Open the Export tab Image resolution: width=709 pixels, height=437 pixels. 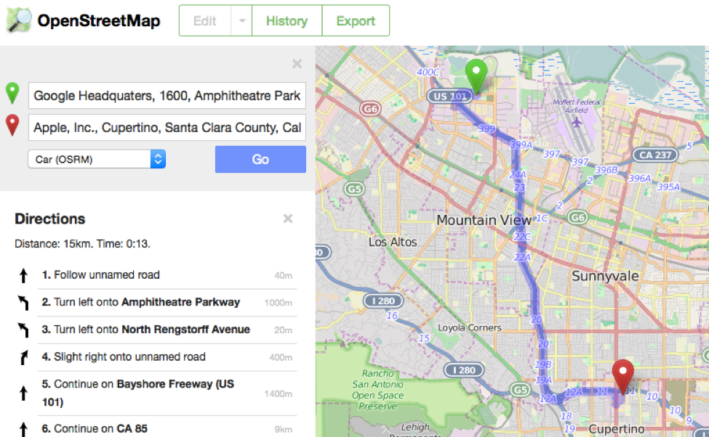tap(356, 21)
